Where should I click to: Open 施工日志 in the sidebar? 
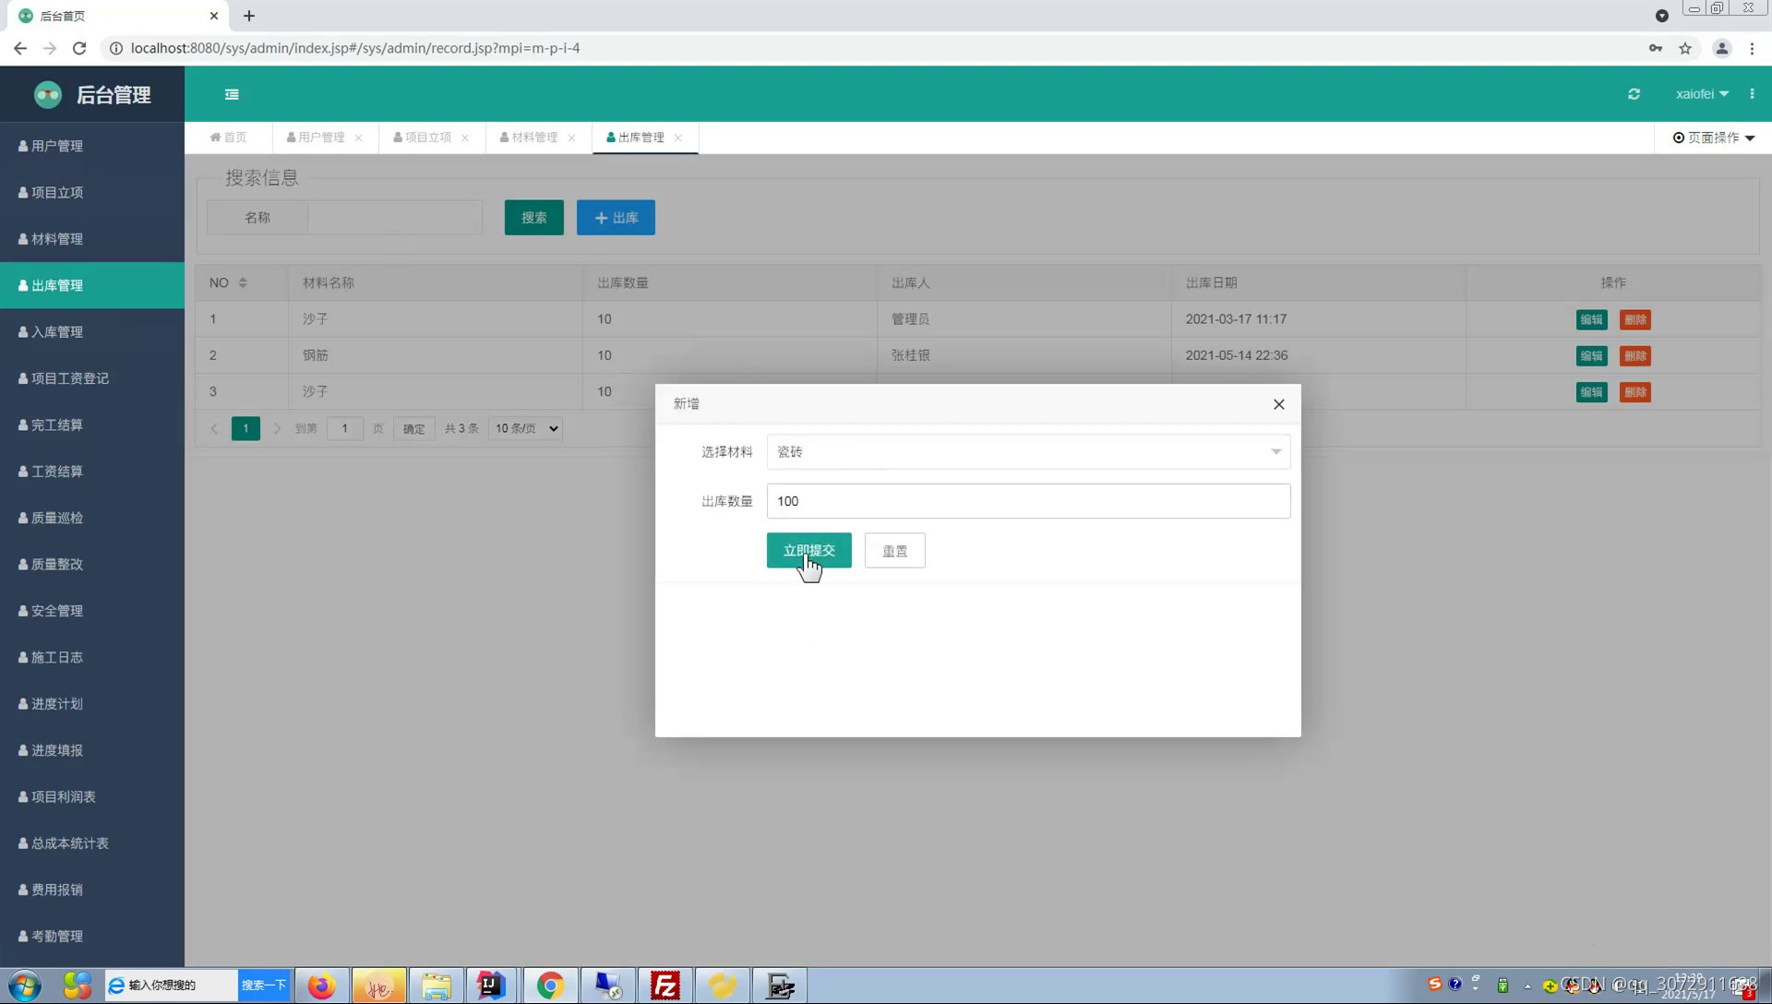tap(92, 657)
